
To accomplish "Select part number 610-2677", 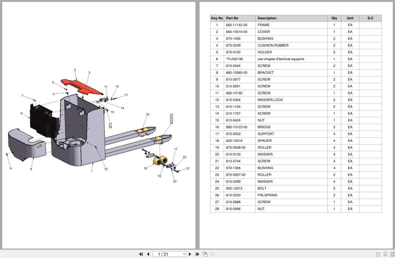I will [233, 79].
